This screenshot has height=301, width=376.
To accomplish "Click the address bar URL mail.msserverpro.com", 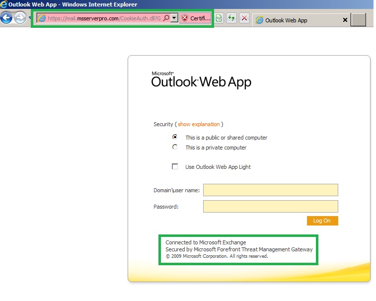I will pyautogui.click(x=104, y=18).
